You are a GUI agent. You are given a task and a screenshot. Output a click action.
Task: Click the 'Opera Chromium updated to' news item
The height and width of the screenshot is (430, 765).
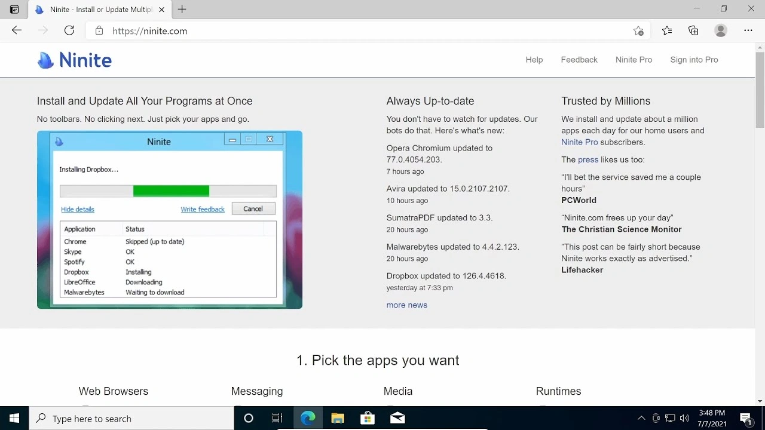tap(439, 153)
